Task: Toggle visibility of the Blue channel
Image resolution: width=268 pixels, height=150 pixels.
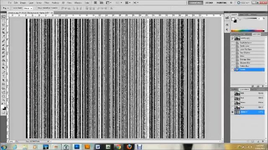Action: [232, 107]
